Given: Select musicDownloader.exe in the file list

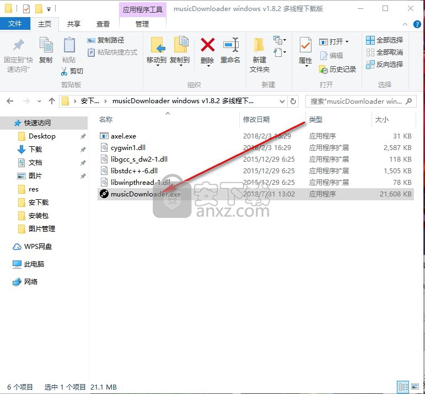Looking at the screenshot, I should [146, 194].
